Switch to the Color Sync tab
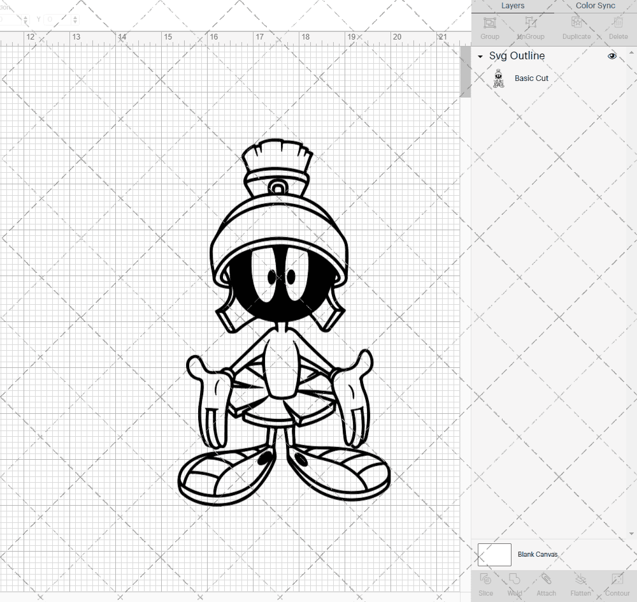Image resolution: width=637 pixels, height=602 pixels. point(595,6)
